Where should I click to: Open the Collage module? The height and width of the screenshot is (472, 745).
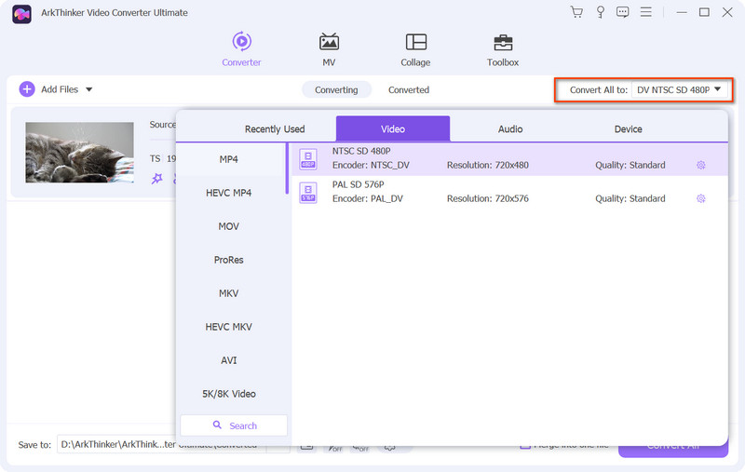pyautogui.click(x=415, y=50)
